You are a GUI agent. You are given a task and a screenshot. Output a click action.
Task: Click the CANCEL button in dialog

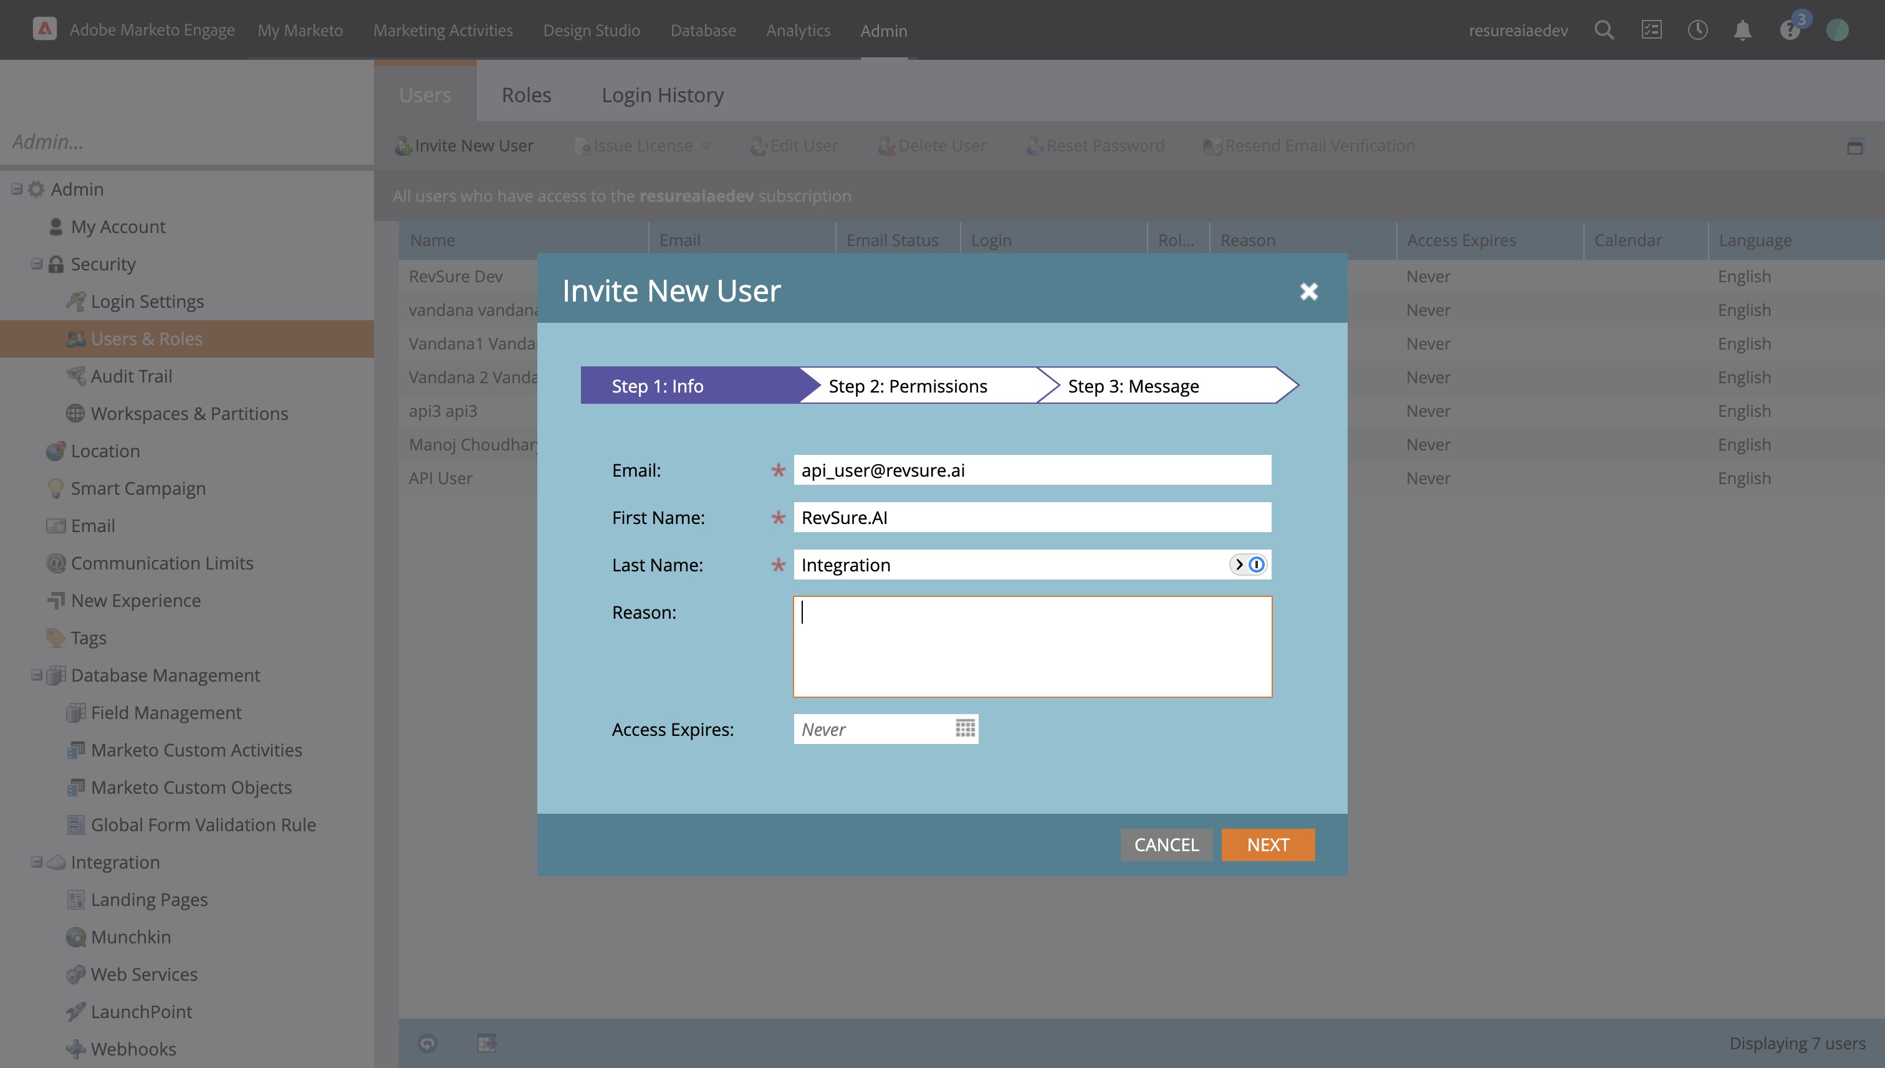[1166, 844]
